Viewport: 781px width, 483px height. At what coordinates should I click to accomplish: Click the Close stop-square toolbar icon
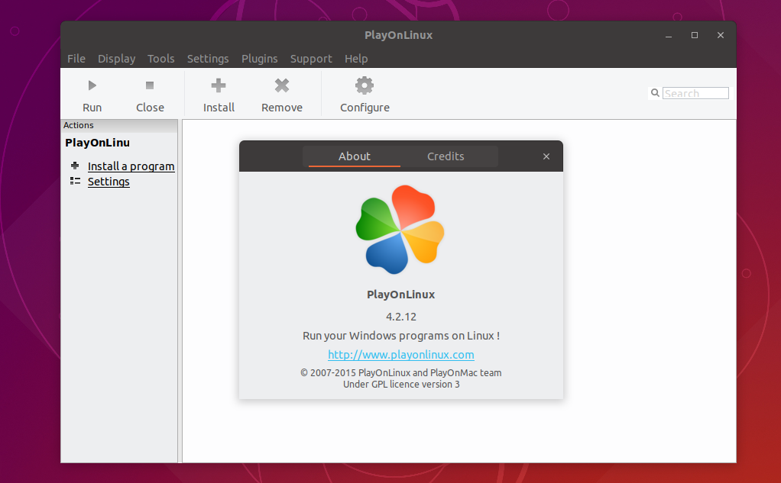pyautogui.click(x=150, y=85)
